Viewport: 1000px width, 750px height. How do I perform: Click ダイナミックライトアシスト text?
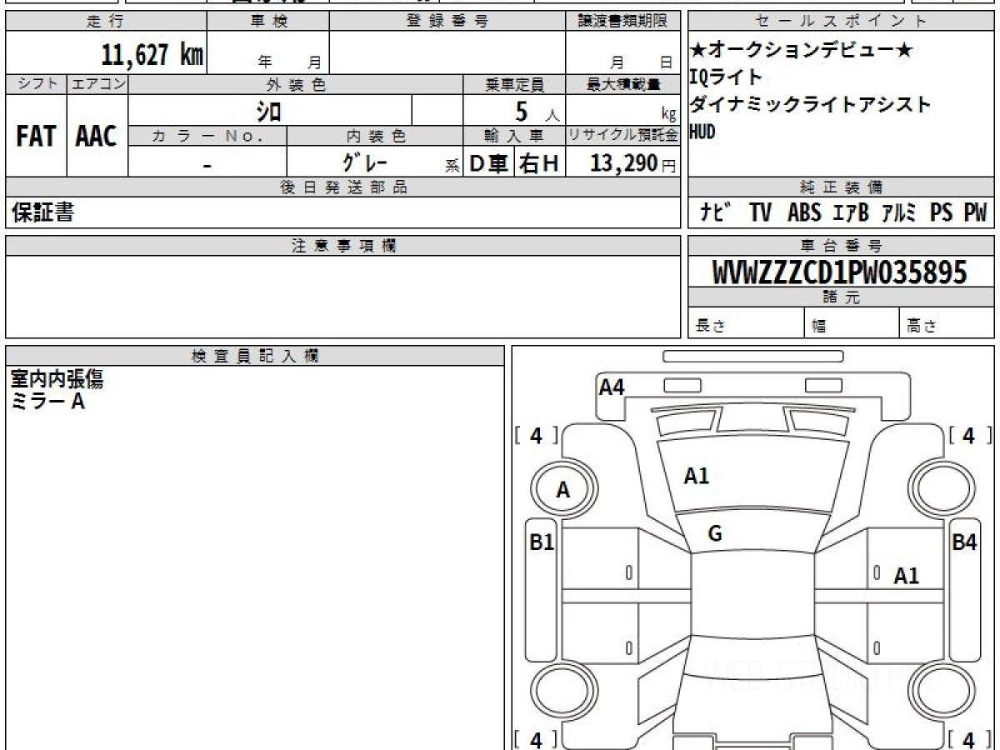point(810,105)
